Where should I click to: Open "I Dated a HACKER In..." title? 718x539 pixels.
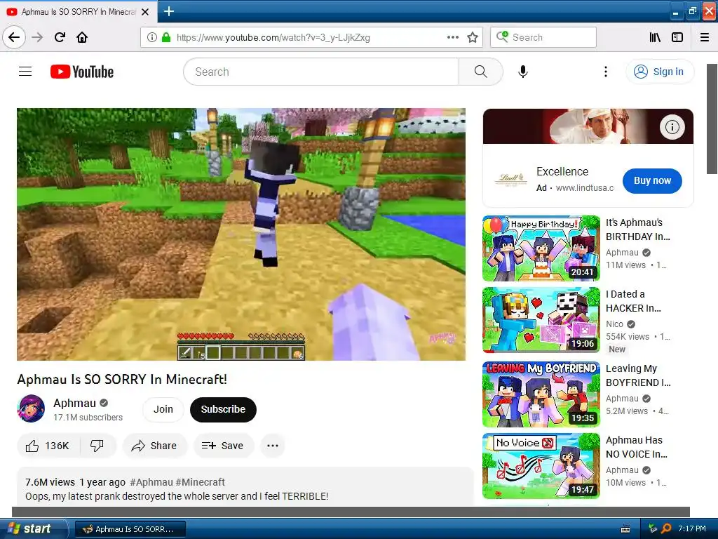pos(633,301)
